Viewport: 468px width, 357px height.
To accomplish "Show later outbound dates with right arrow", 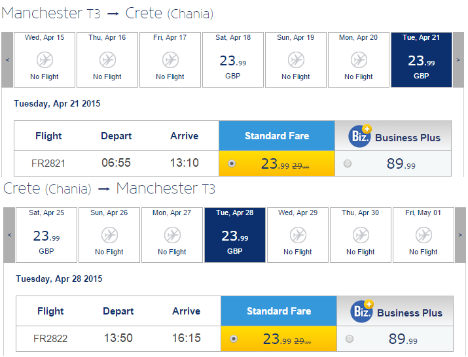I will coord(458,60).
